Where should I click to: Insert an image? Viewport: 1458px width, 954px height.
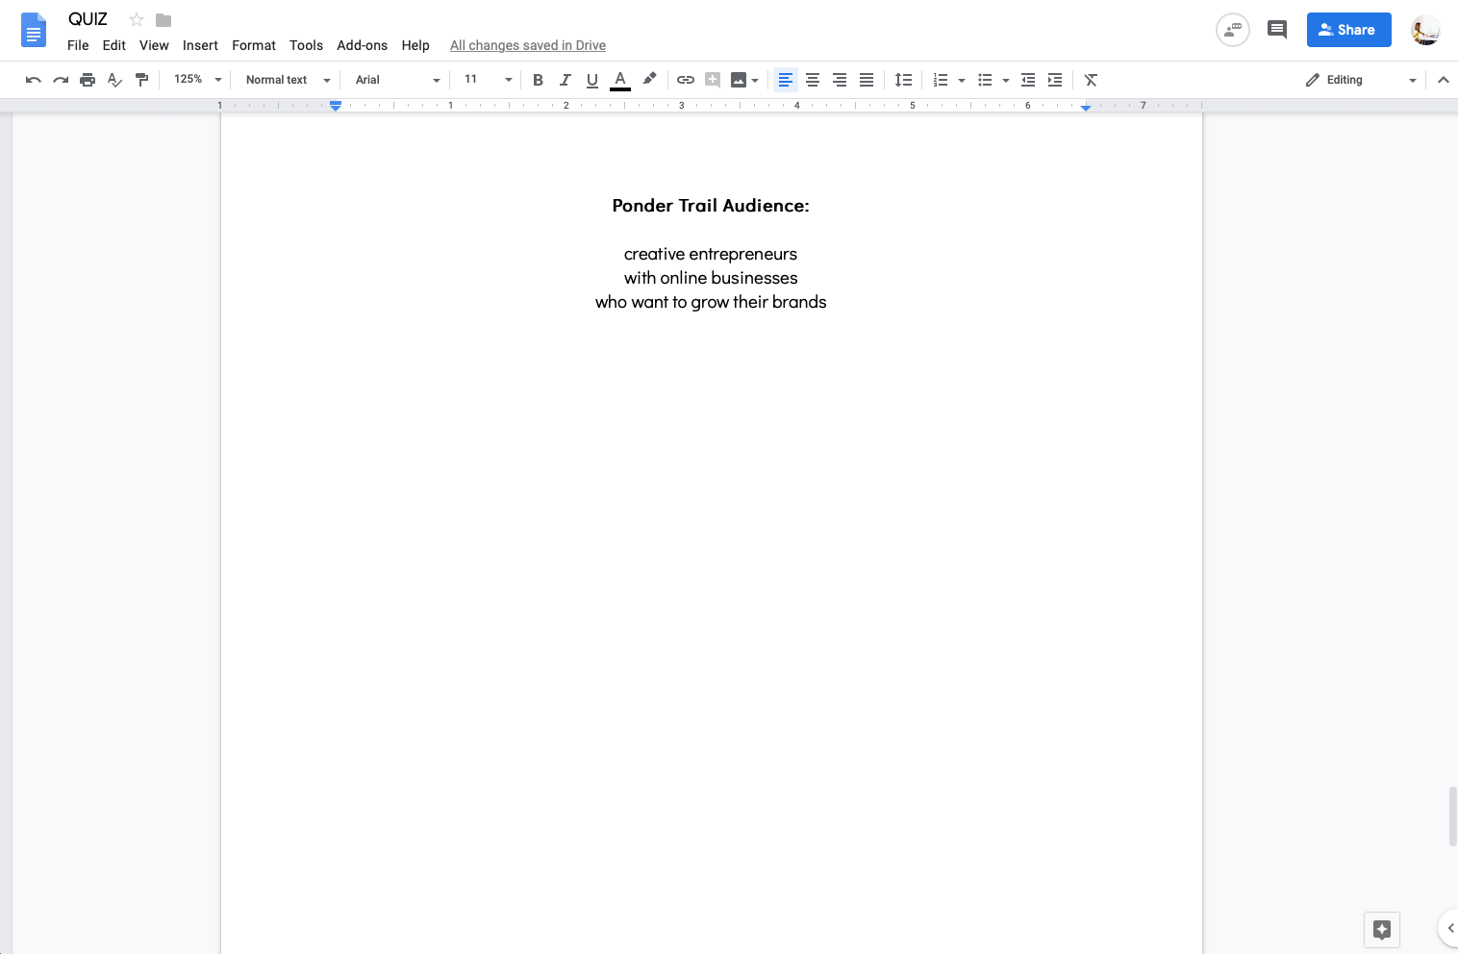point(738,80)
